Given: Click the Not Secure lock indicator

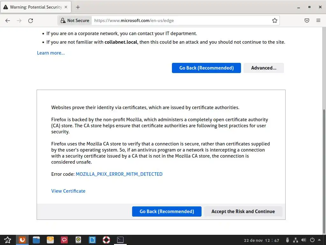Looking at the screenshot, I should pos(75,20).
